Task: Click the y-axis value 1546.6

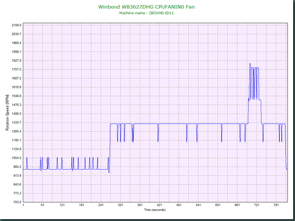Action: pyautogui.click(x=16, y=96)
